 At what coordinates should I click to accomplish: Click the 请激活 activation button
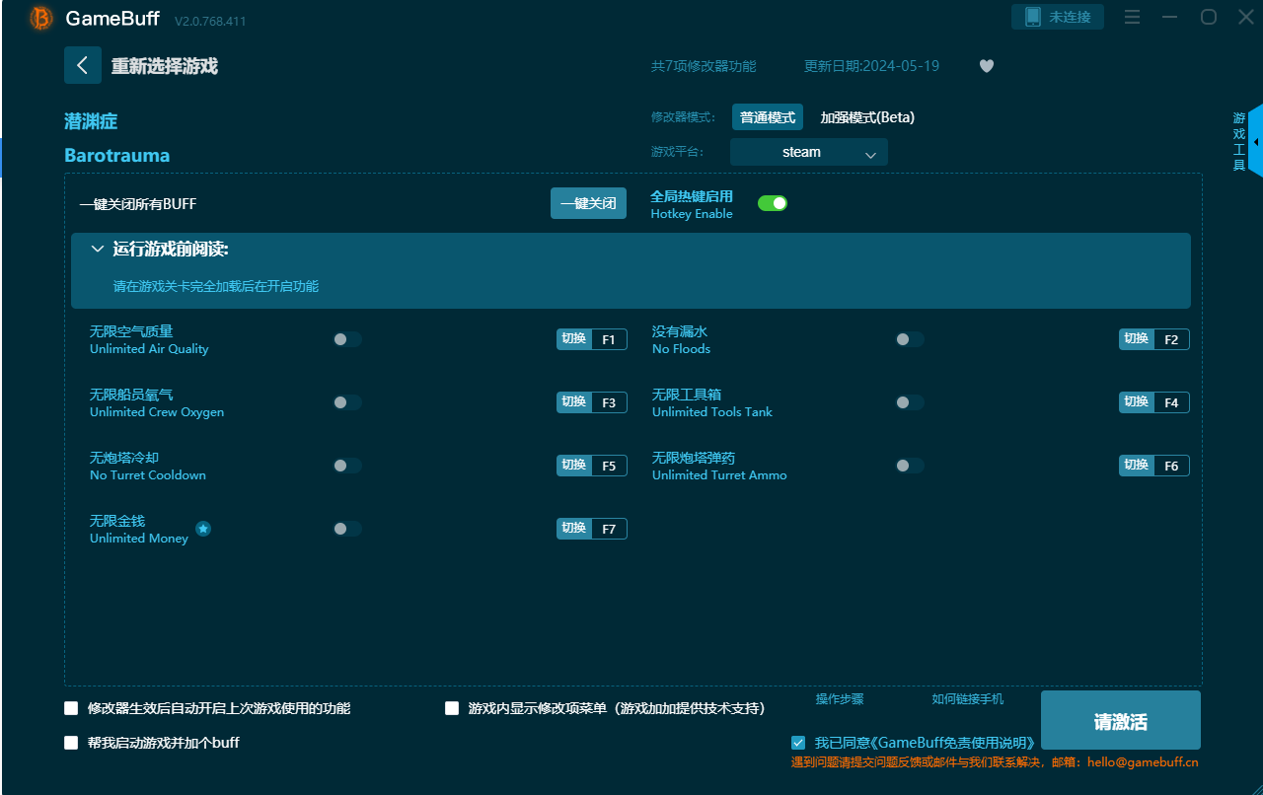(1121, 720)
